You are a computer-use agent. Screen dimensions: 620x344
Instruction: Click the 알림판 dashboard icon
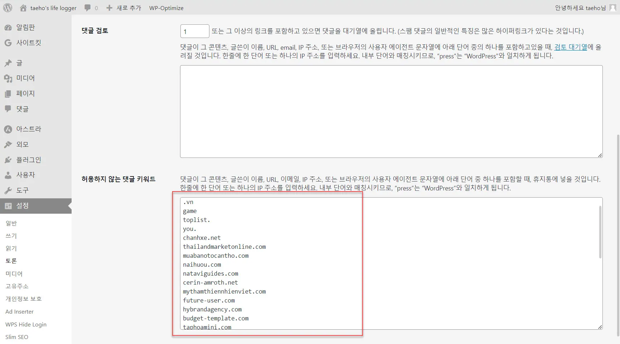click(8, 28)
